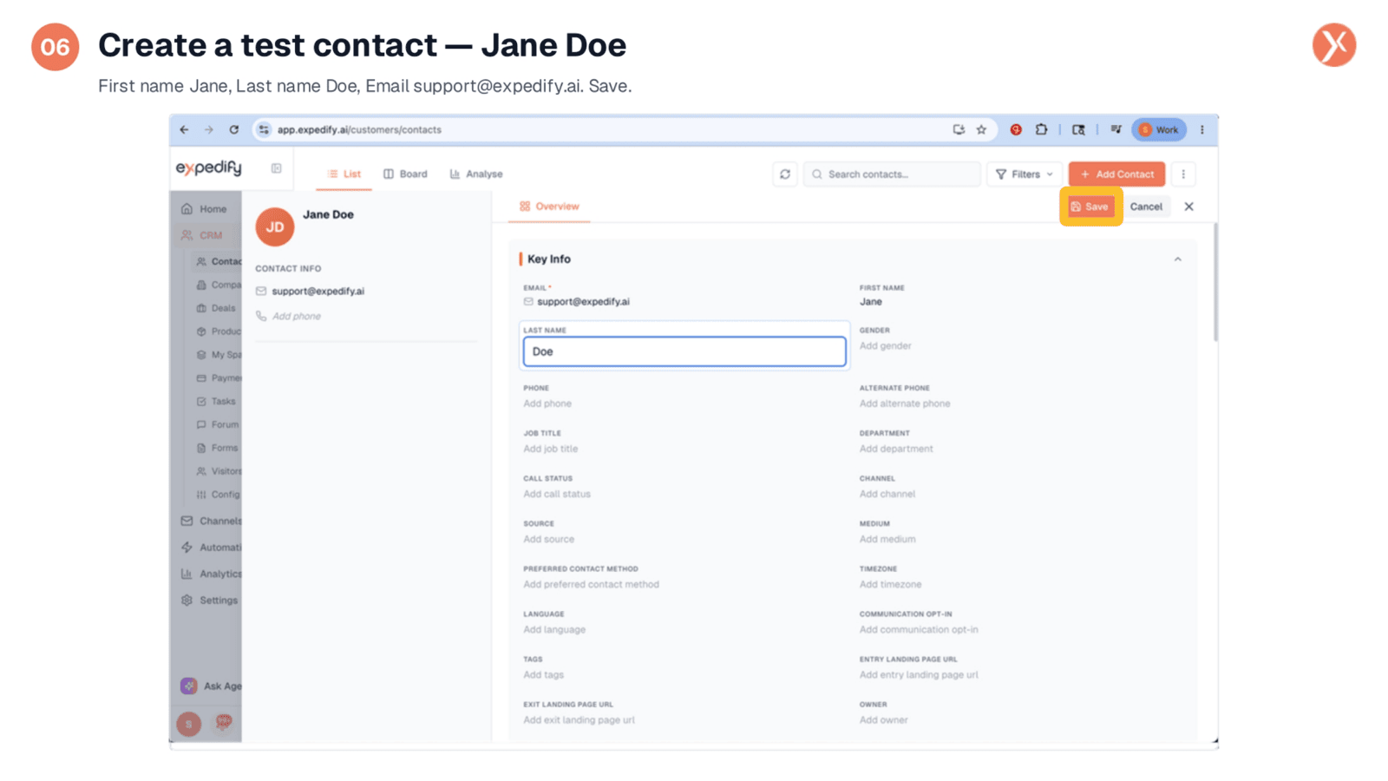The width and height of the screenshot is (1388, 781).
Task: Collapse the Key Info section
Action: pyautogui.click(x=1178, y=259)
